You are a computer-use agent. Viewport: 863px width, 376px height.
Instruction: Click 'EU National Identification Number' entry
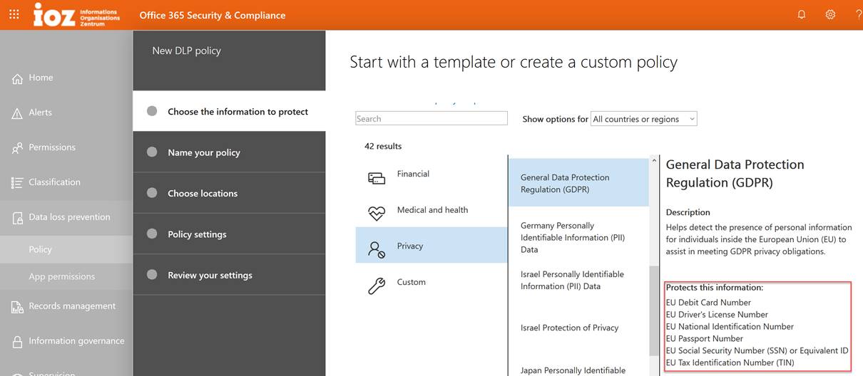730,326
